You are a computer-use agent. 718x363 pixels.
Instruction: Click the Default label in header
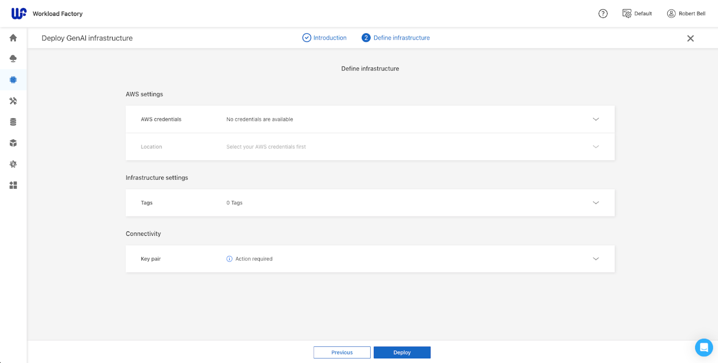[x=643, y=14]
